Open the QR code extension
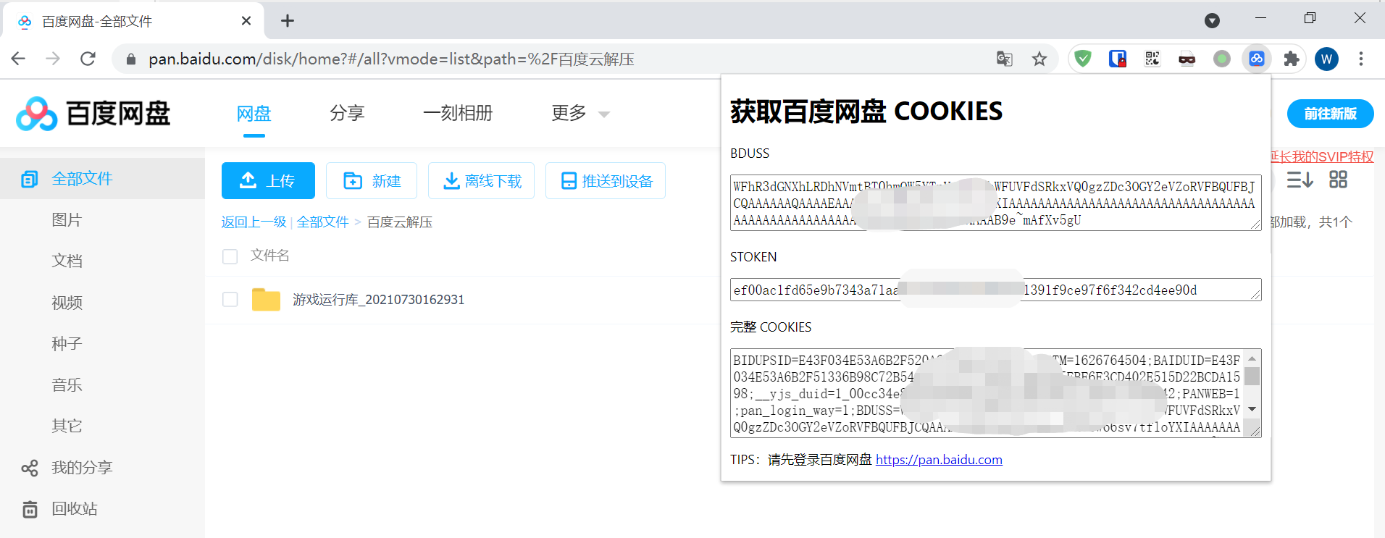The height and width of the screenshot is (538, 1385). (x=1152, y=59)
